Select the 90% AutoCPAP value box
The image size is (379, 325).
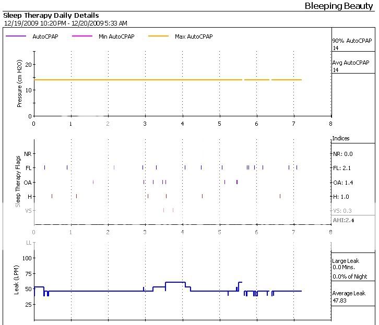point(352,44)
